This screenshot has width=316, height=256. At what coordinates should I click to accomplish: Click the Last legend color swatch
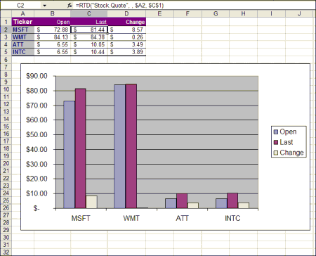276,142
